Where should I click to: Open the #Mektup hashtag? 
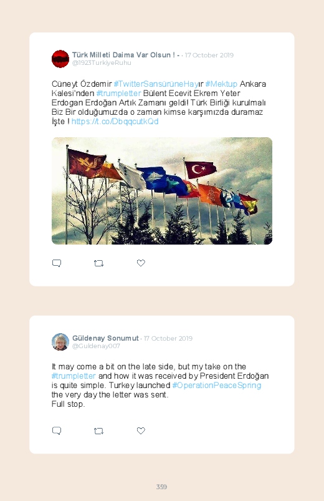tap(221, 84)
